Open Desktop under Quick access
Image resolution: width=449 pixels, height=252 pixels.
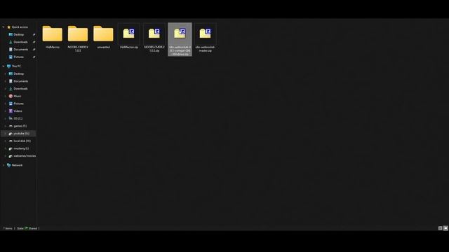[17, 34]
